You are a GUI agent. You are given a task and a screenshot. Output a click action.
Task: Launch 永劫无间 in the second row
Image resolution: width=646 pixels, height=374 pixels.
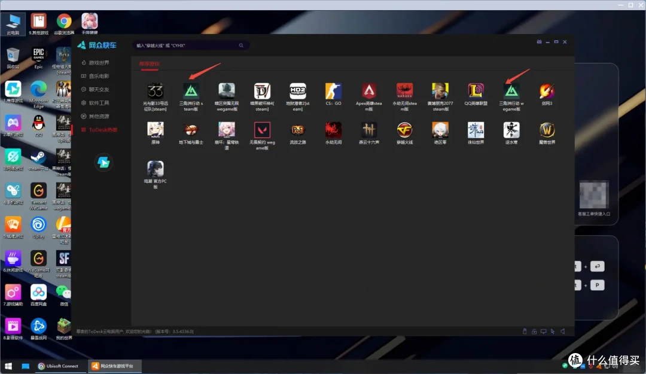pyautogui.click(x=333, y=130)
